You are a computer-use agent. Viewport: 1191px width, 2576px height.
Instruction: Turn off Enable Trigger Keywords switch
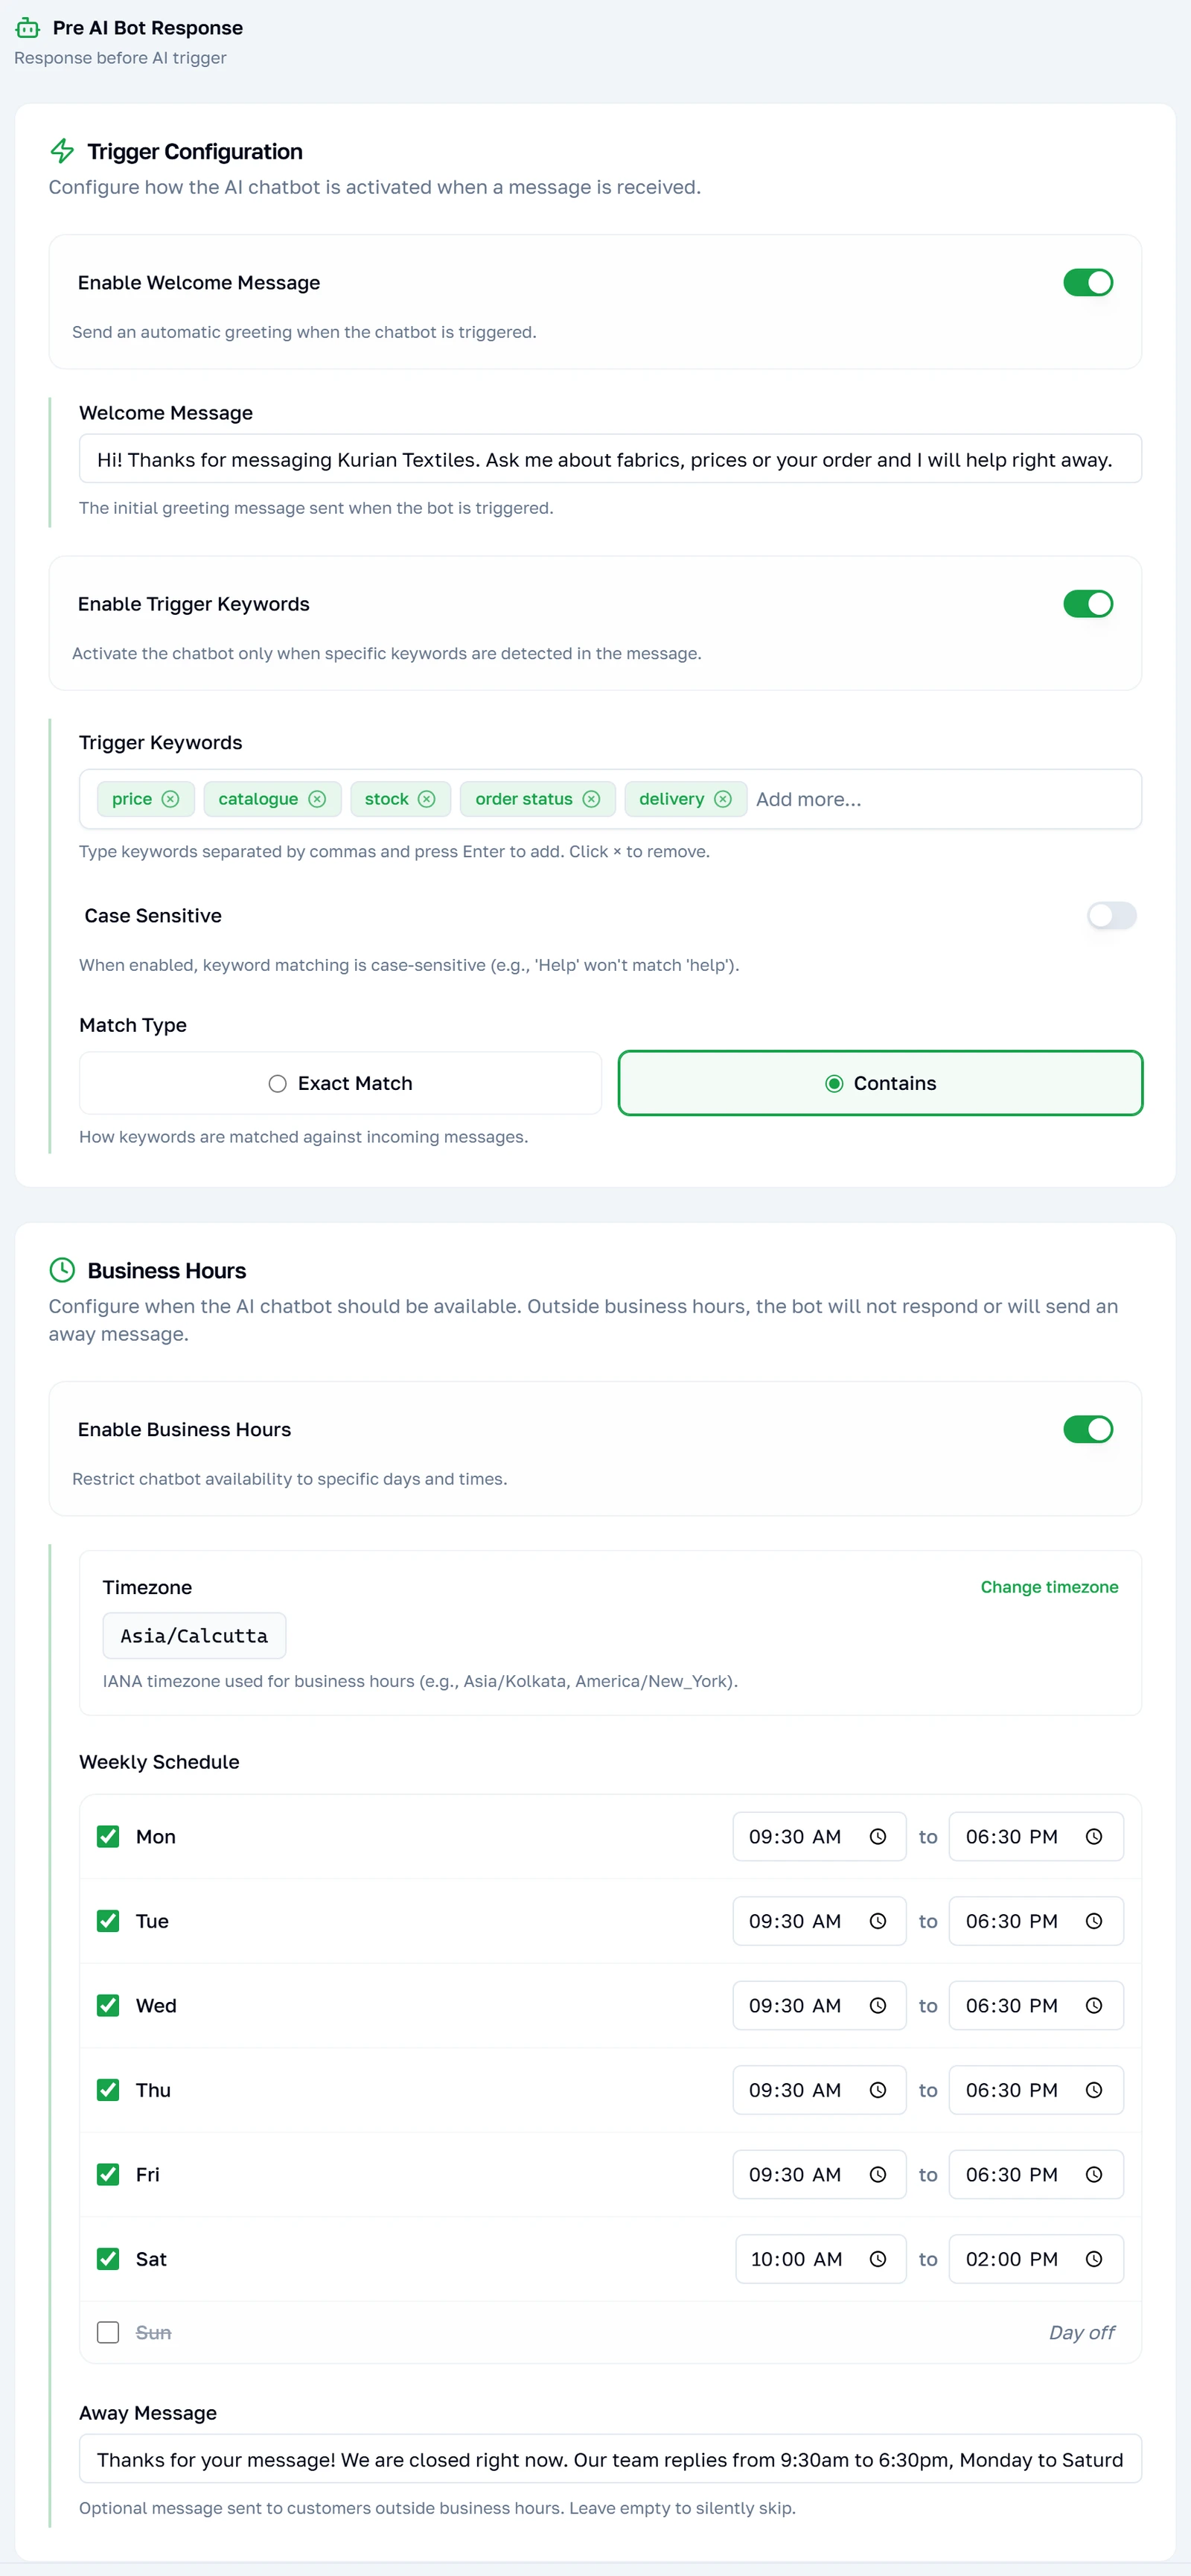point(1088,604)
